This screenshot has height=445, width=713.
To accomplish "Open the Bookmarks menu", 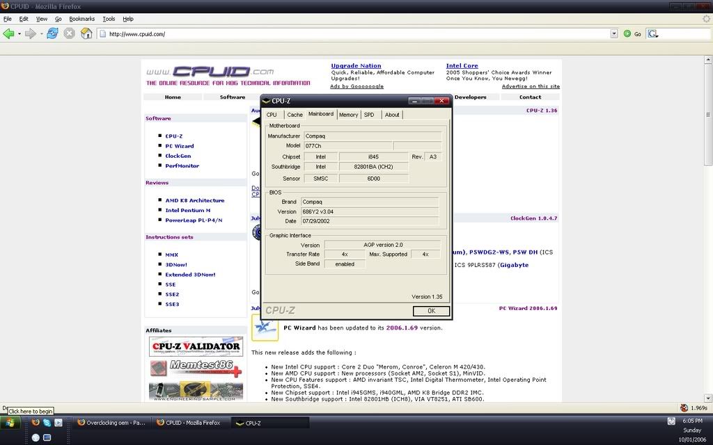I will pos(81,19).
